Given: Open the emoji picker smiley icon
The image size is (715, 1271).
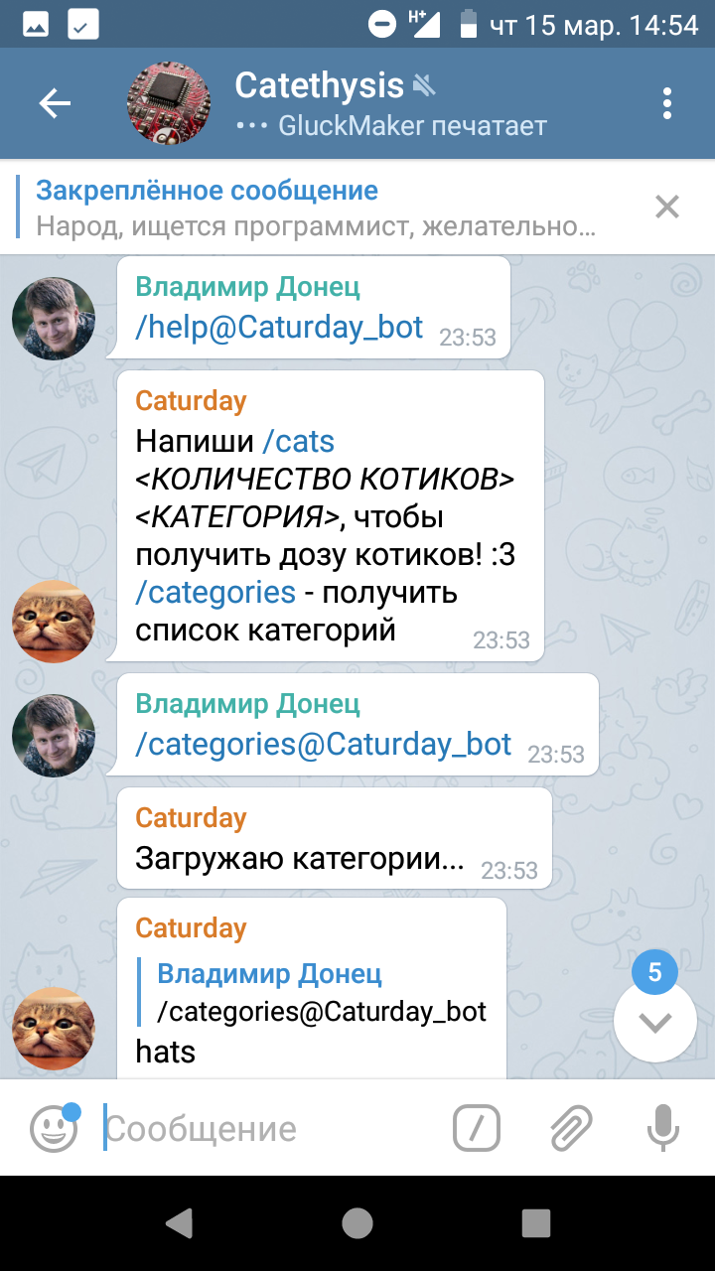Looking at the screenshot, I should point(54,1128).
